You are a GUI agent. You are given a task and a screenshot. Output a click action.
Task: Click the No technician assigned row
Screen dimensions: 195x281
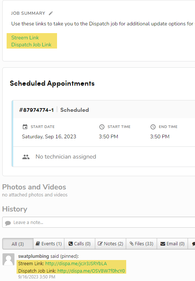pos(104,157)
